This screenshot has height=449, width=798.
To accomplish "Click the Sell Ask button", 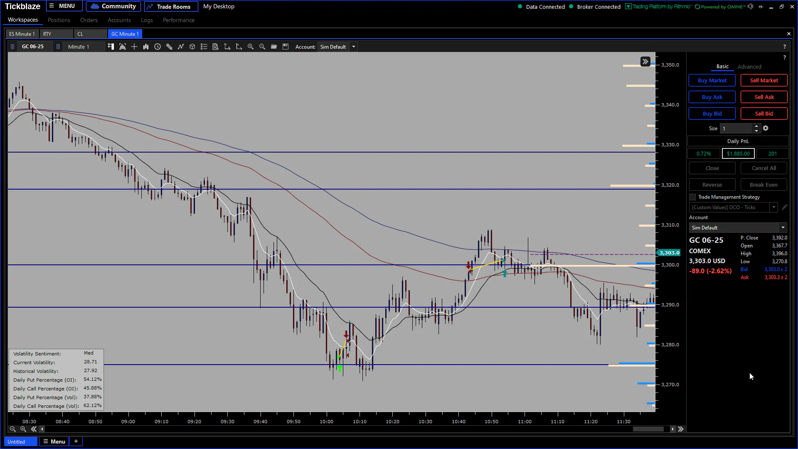I will point(764,97).
